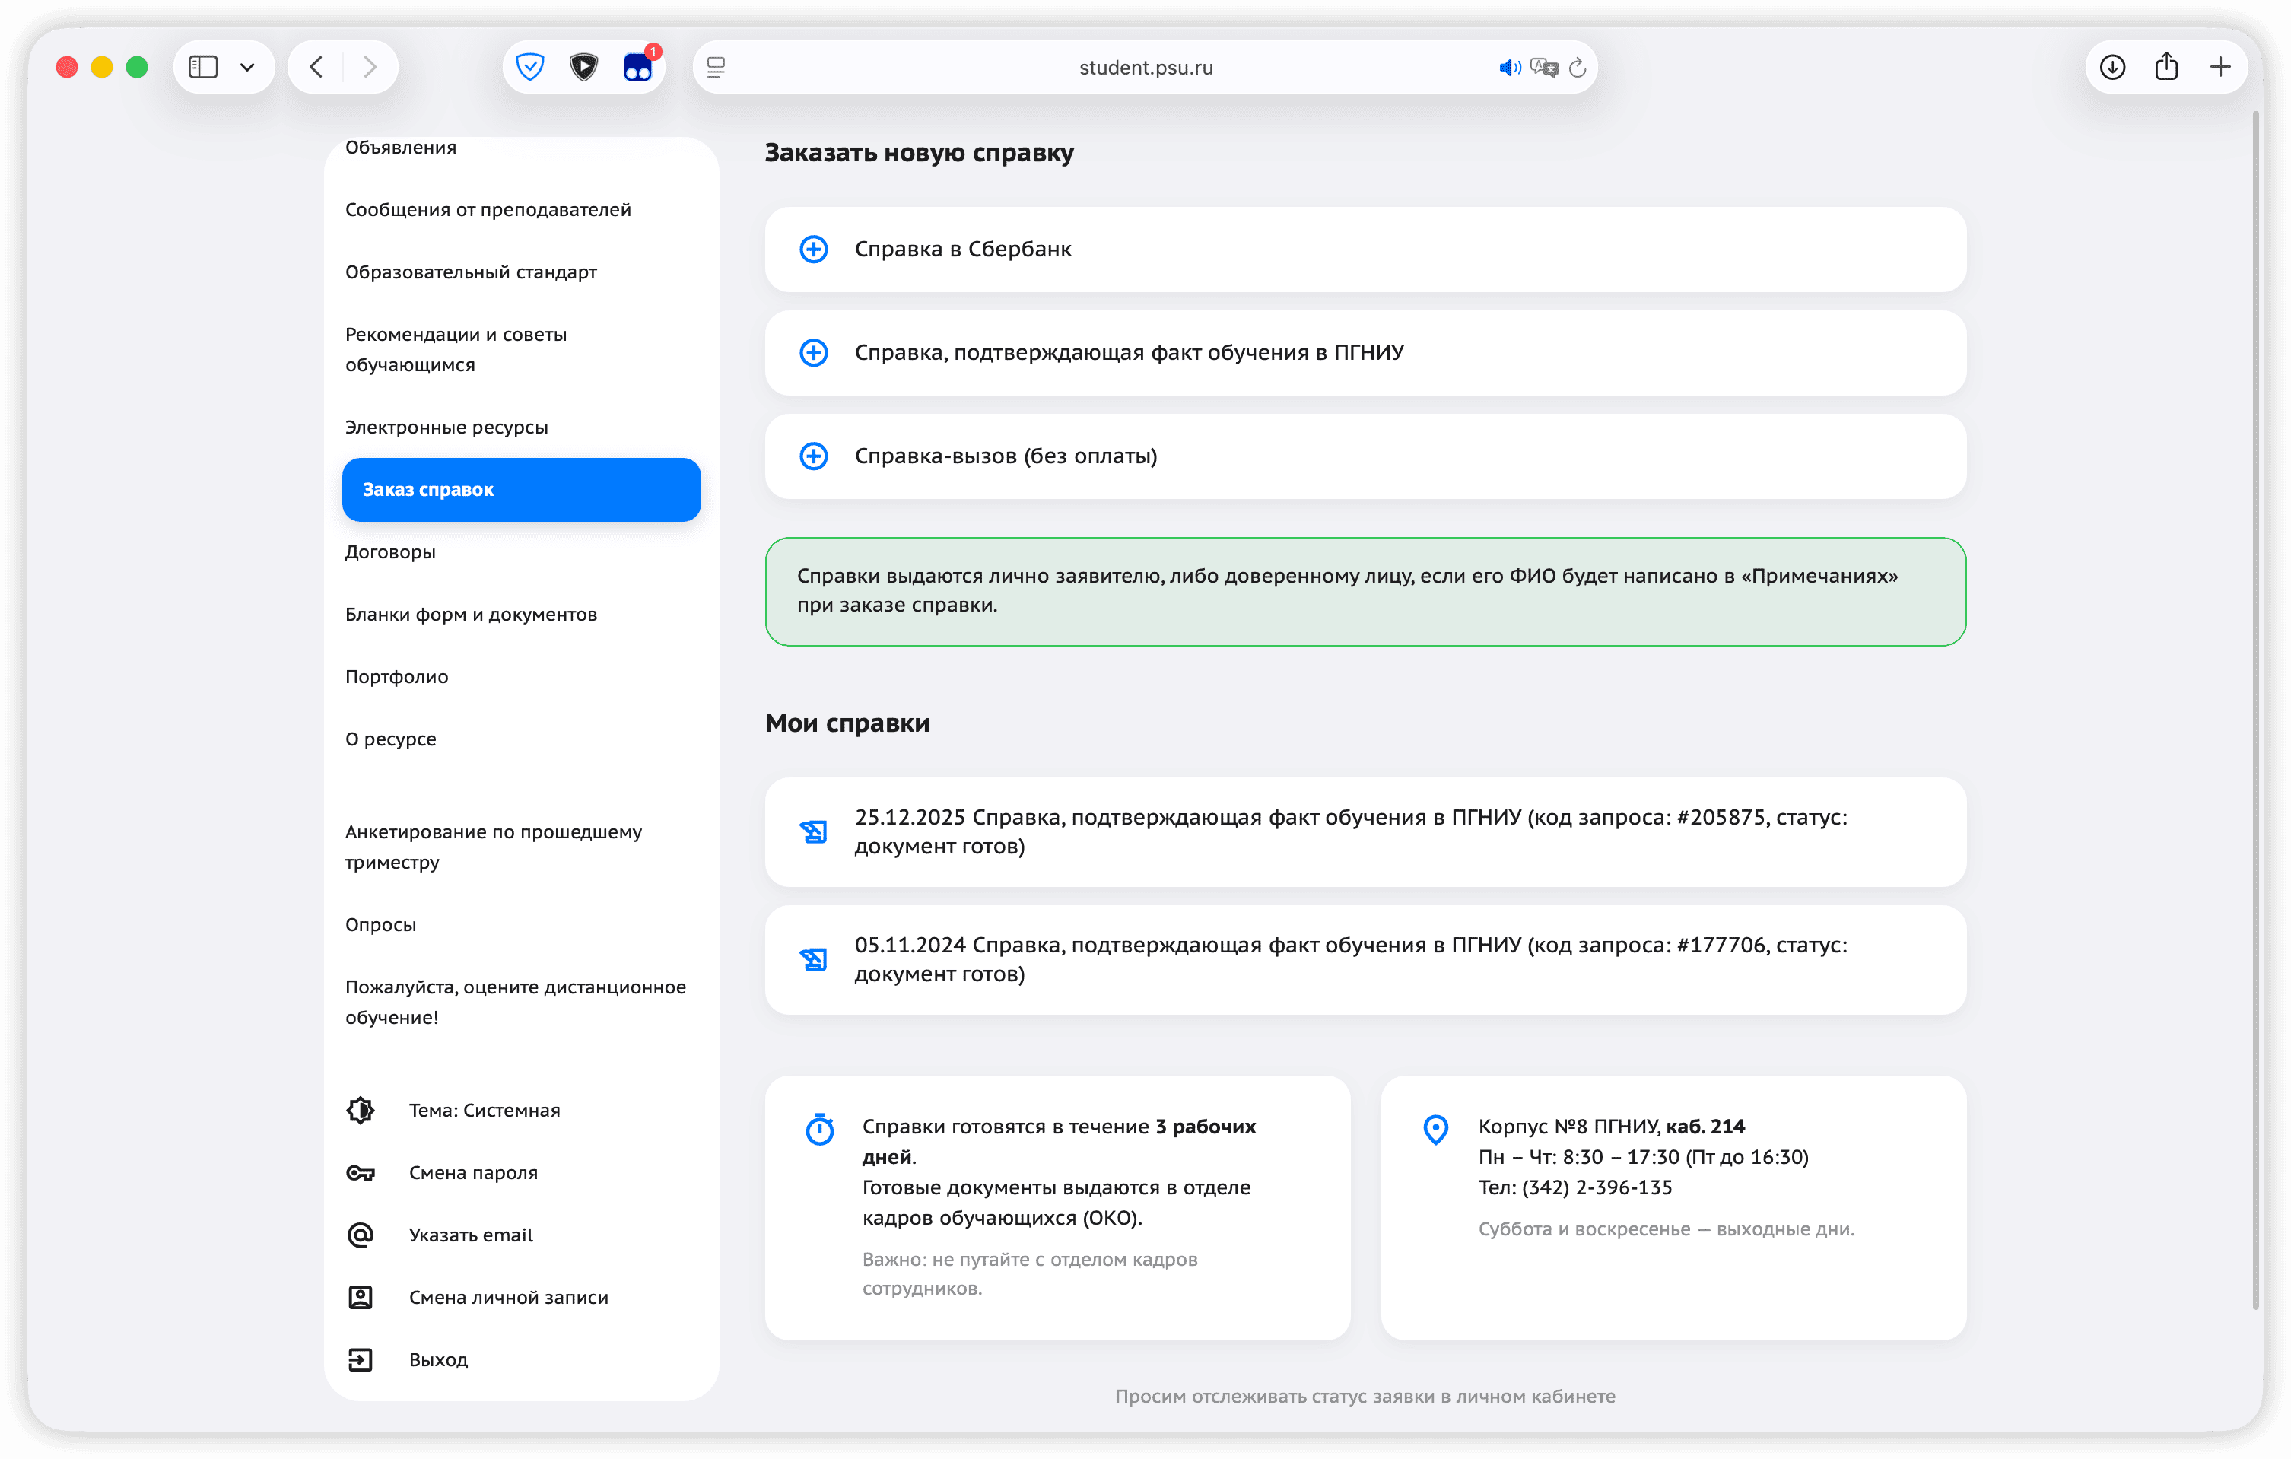Click the document icon of the 25.12.2025 certificate
Image resolution: width=2291 pixels, height=1459 pixels.
coord(813,831)
